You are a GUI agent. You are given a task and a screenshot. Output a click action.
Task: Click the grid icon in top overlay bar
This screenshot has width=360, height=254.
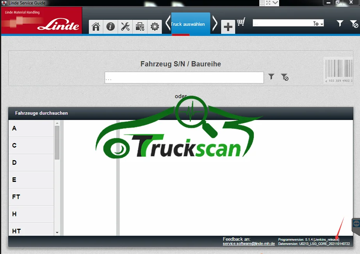(x=262, y=3)
